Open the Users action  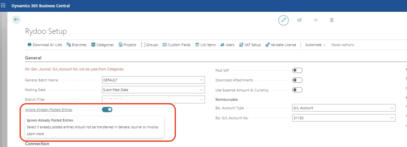[227, 45]
